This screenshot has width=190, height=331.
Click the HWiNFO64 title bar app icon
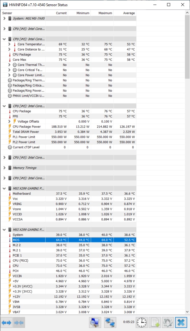[x=5, y=5]
